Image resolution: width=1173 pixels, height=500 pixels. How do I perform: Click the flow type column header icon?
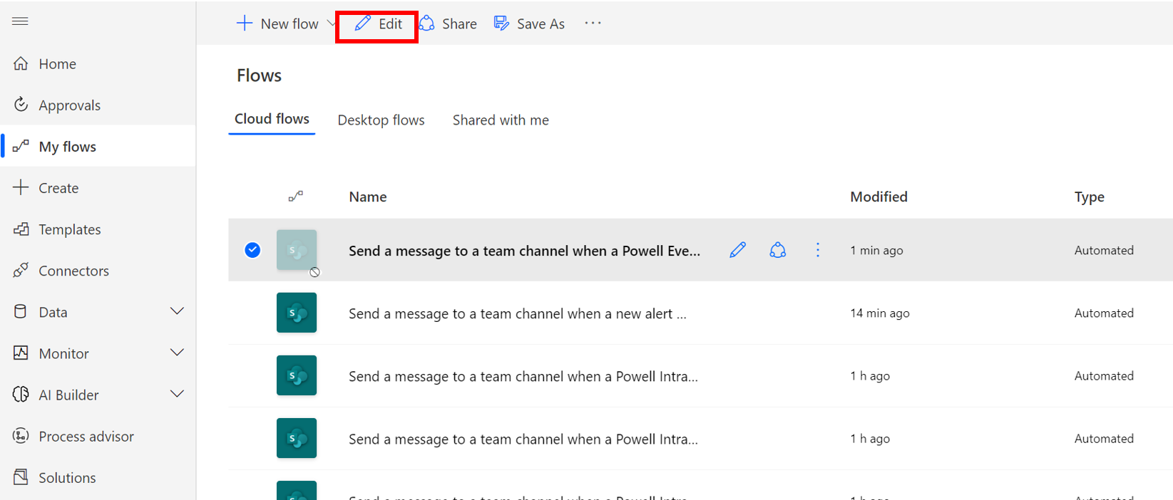296,197
